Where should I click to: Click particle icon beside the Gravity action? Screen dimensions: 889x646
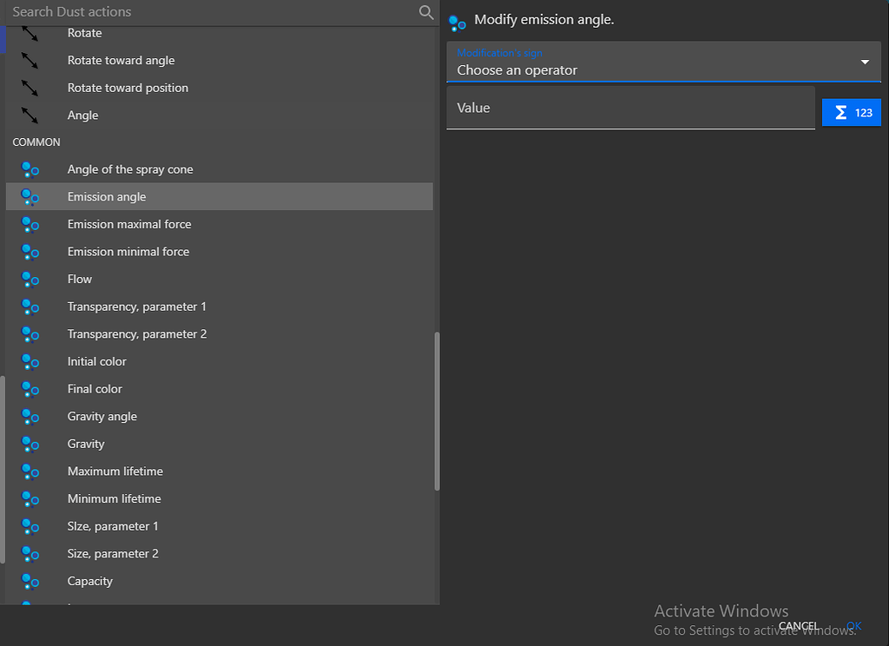30,444
